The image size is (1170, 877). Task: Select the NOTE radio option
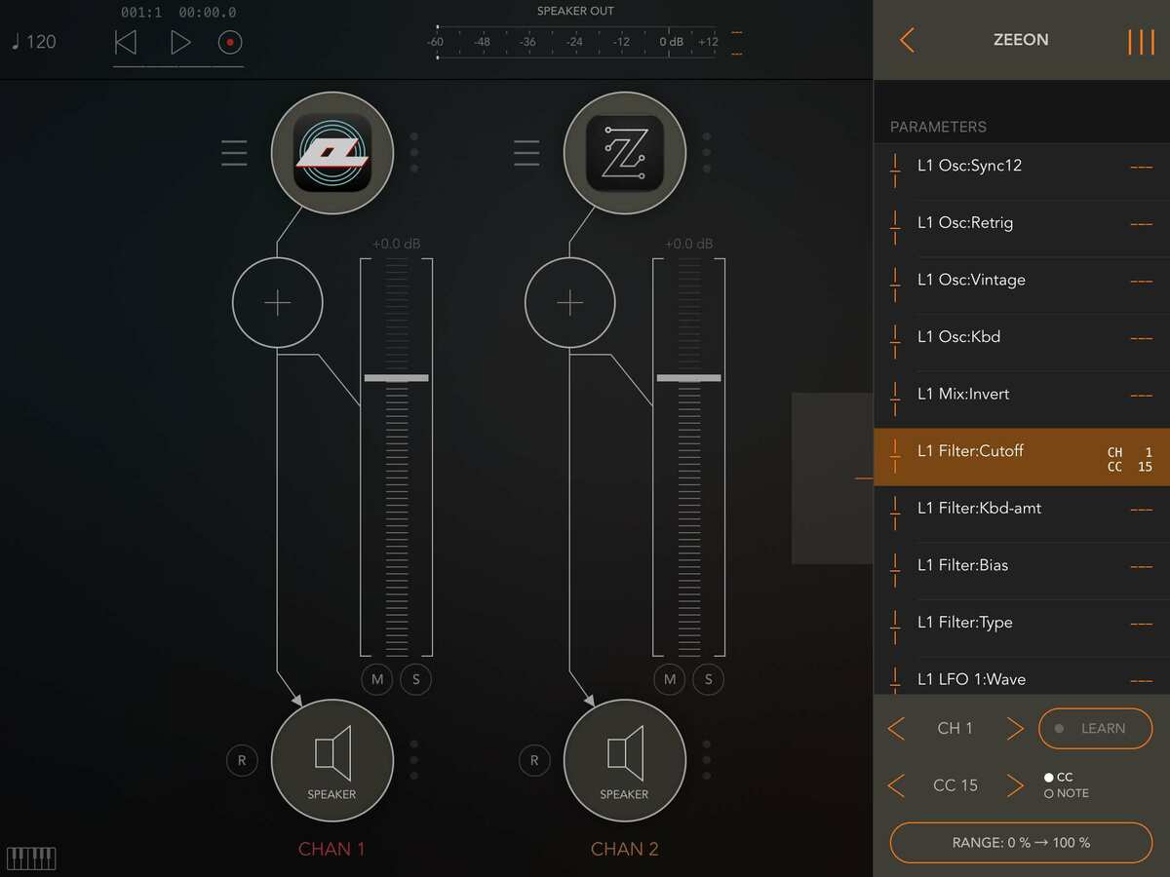(1066, 793)
